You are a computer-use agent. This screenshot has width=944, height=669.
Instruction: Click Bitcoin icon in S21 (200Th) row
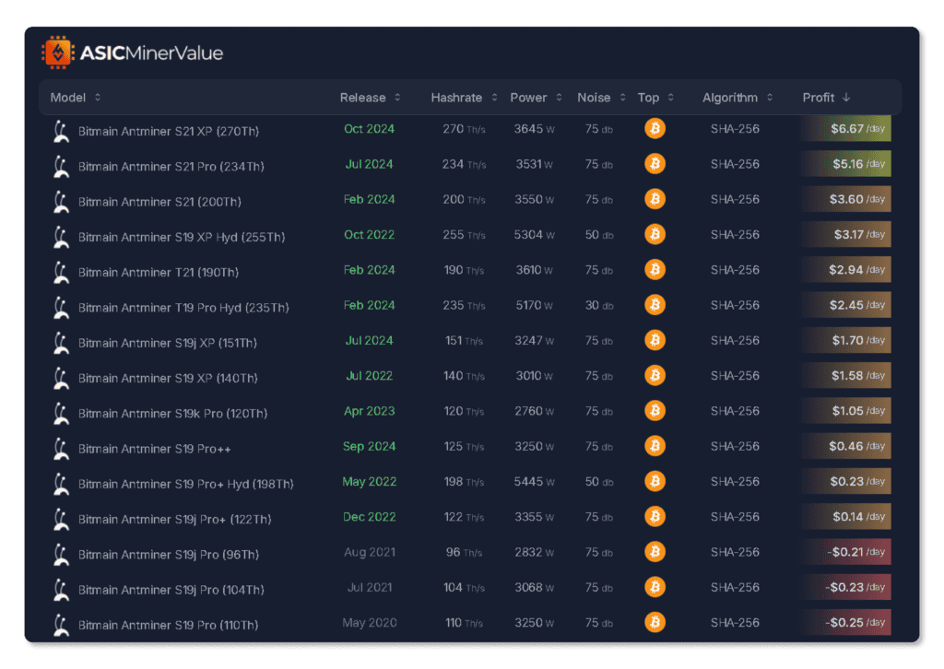tap(655, 198)
